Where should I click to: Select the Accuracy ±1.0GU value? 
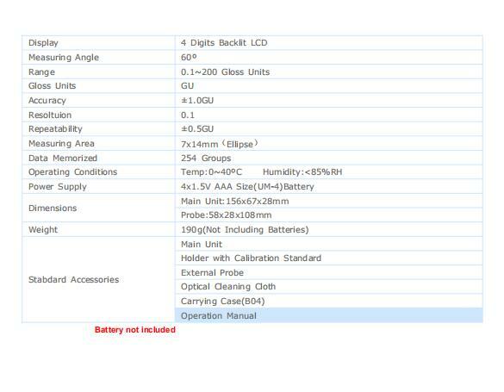[197, 101]
